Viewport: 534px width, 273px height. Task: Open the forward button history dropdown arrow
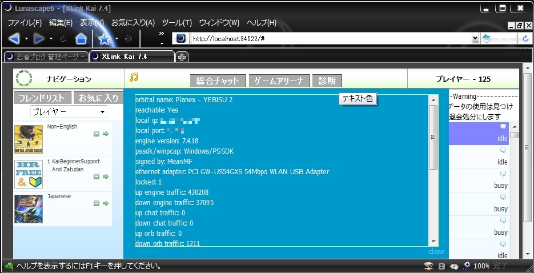(51, 38)
